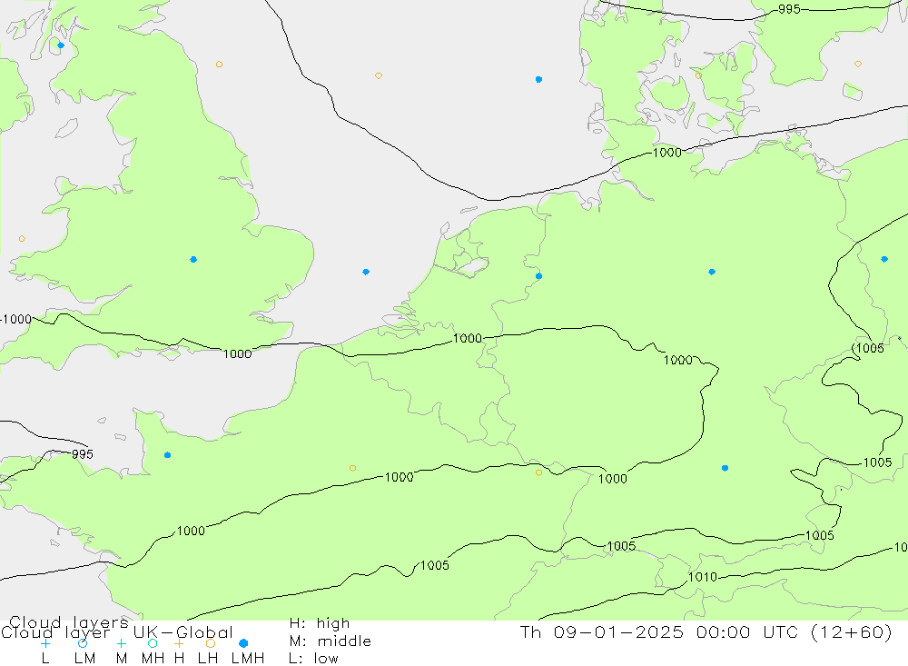Click the 1000 isobar label over northern Germany's coast
This screenshot has height=666, width=908.
point(667,153)
